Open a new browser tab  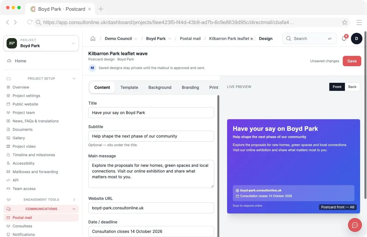pyautogui.click(x=101, y=9)
